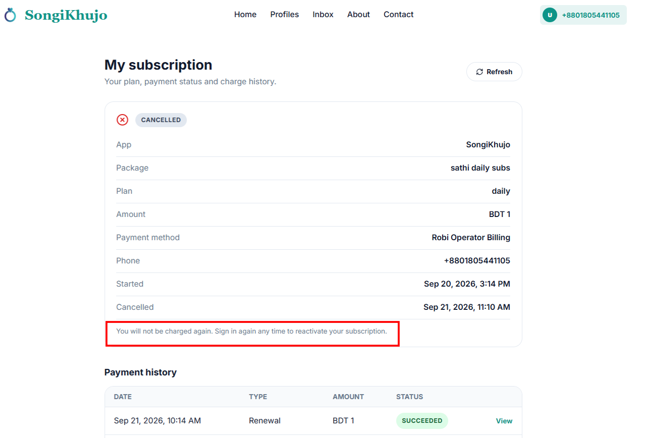
Task: Click the Payment method label
Action: (x=148, y=238)
